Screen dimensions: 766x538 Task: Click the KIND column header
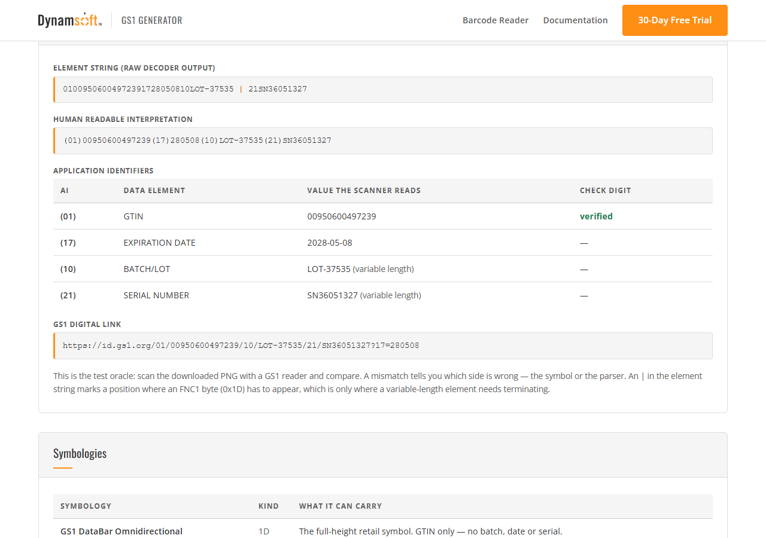pos(269,506)
